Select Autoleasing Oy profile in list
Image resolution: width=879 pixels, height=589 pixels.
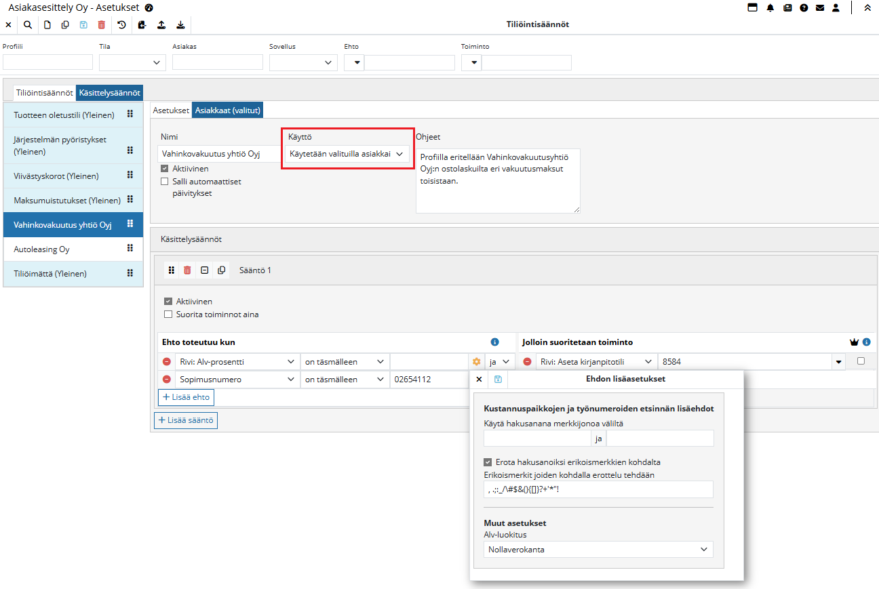coord(41,249)
